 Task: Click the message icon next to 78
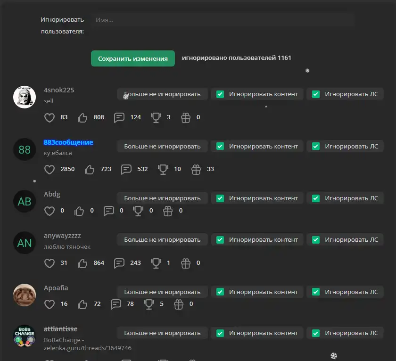point(115,304)
